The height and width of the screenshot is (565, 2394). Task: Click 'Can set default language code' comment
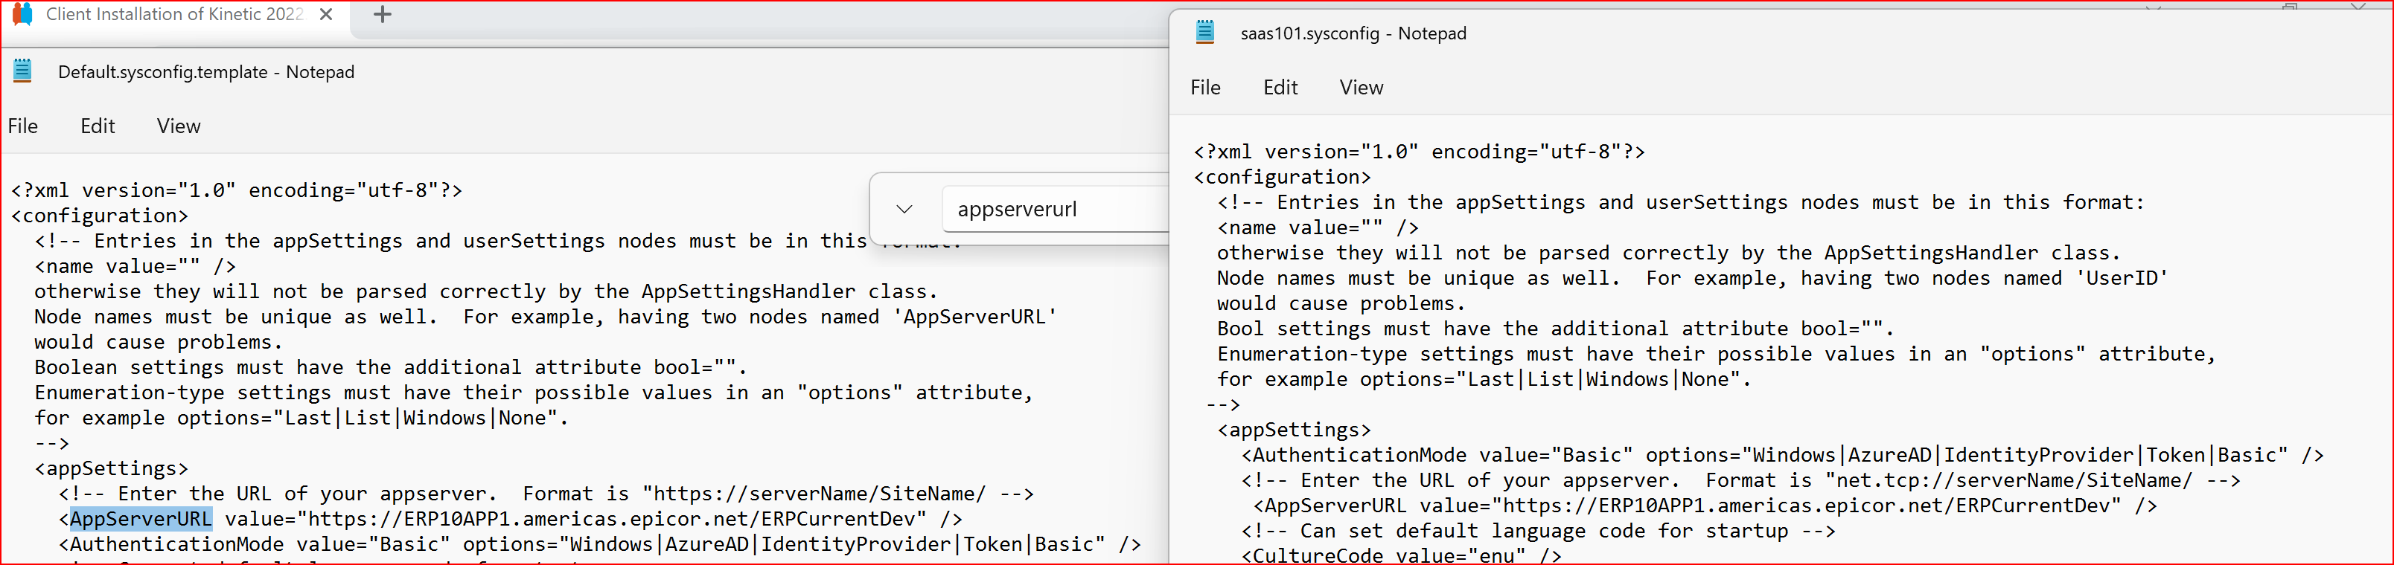tap(1539, 531)
